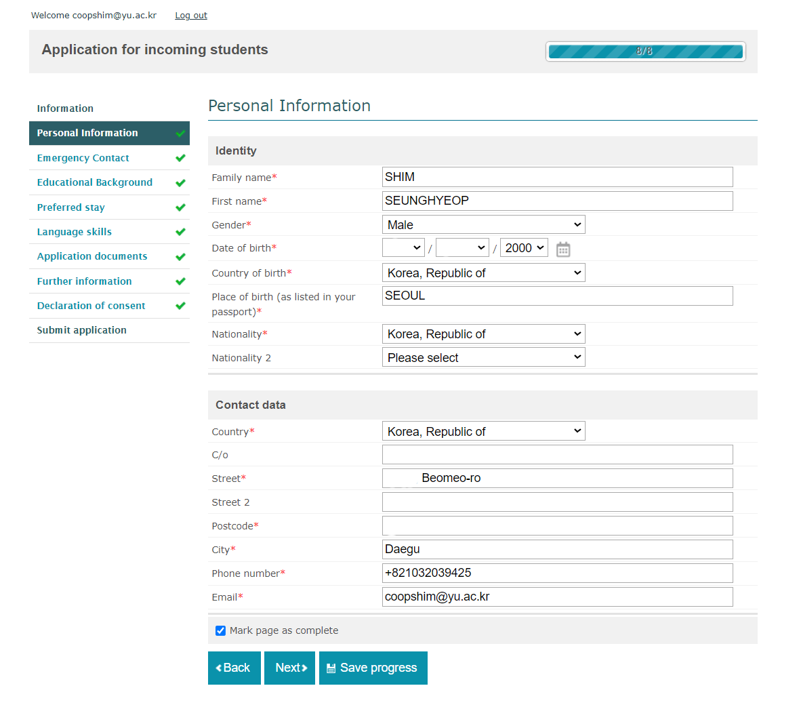Open the birth month dropdown
This screenshot has width=799, height=726.
point(462,248)
